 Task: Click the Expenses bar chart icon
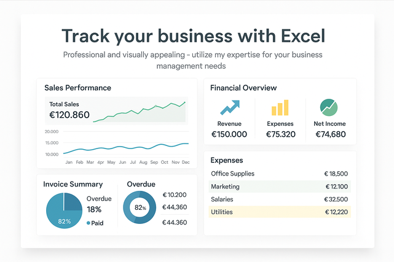coord(280,109)
